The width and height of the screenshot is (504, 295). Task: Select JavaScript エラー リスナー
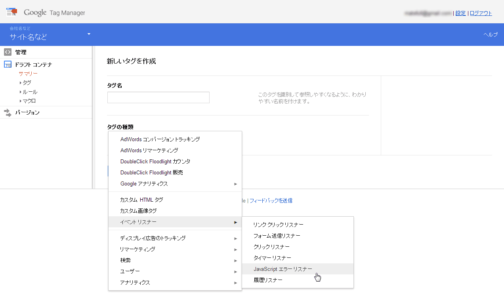coord(298,269)
